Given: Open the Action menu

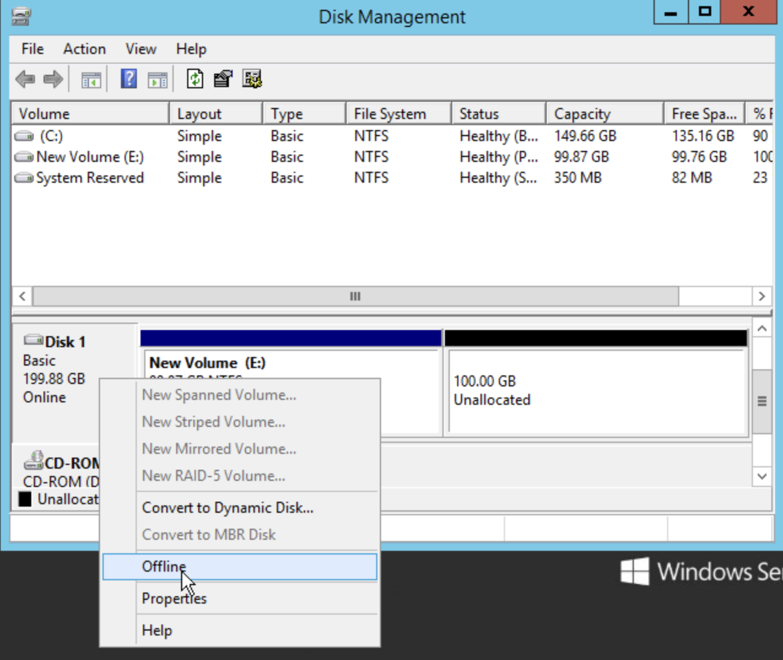Looking at the screenshot, I should [84, 49].
